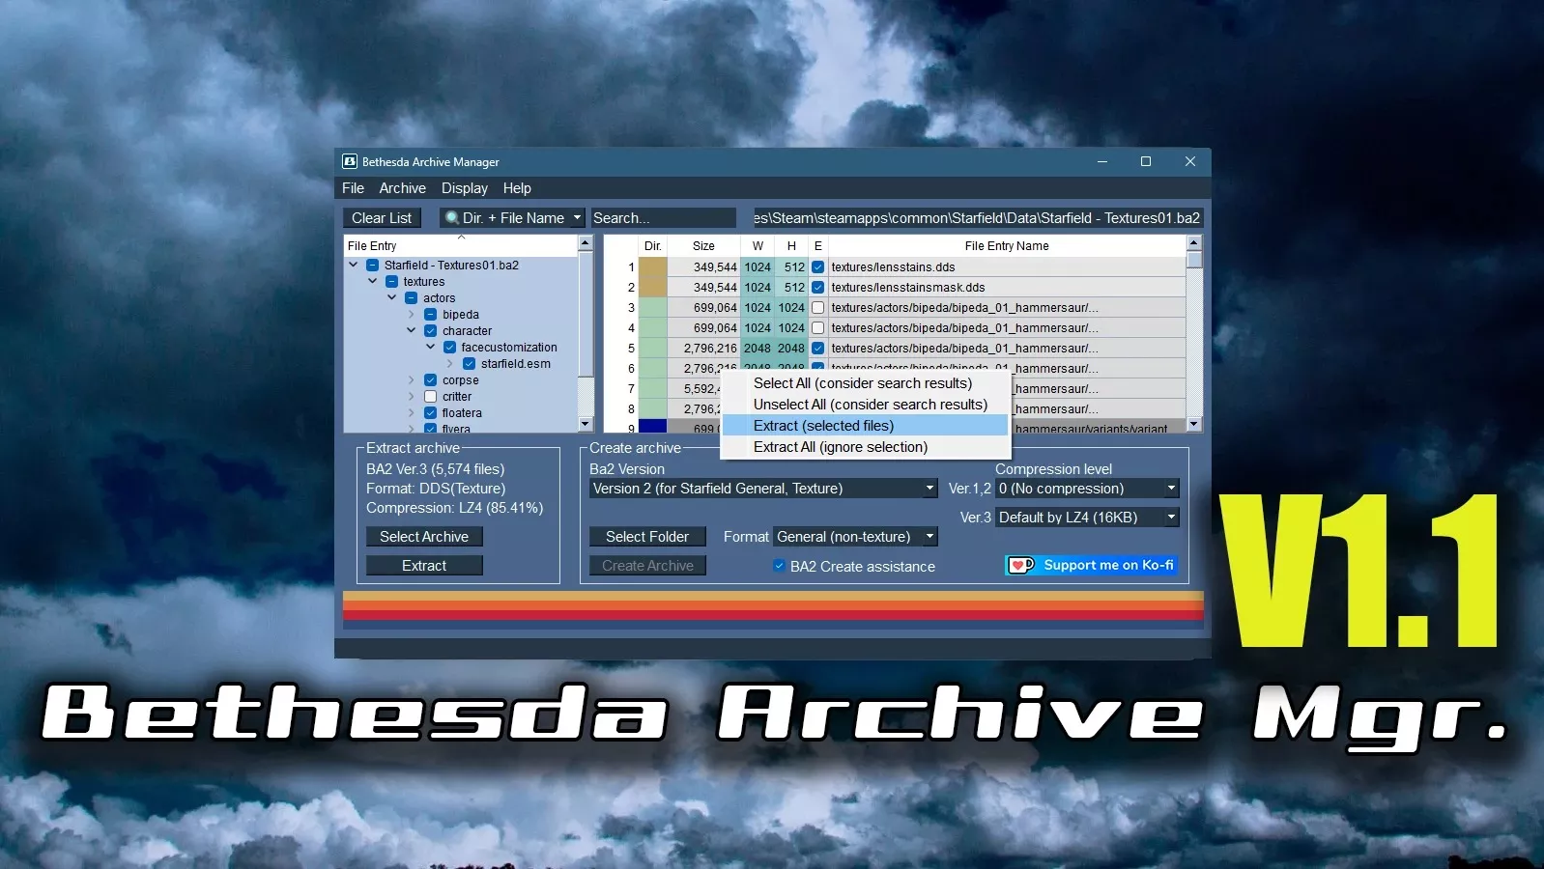The height and width of the screenshot is (869, 1544).
Task: Click the Ko-fi heart cup icon
Action: click(1021, 565)
